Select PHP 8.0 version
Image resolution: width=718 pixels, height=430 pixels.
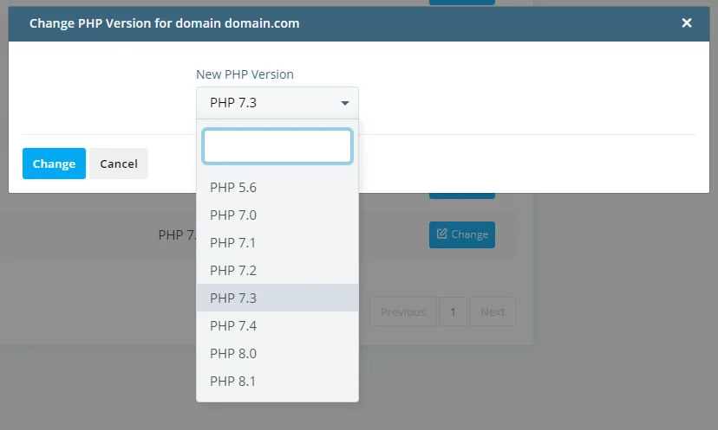(277, 354)
